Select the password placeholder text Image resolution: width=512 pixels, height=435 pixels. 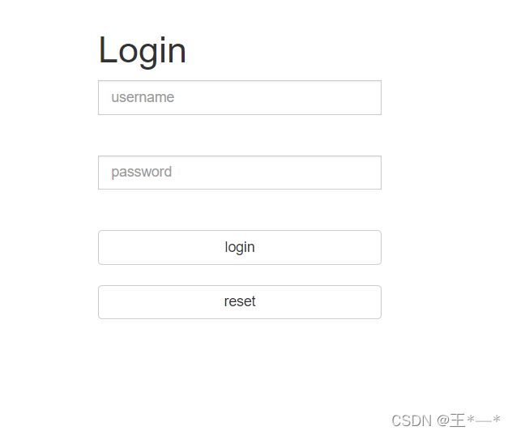[142, 172]
